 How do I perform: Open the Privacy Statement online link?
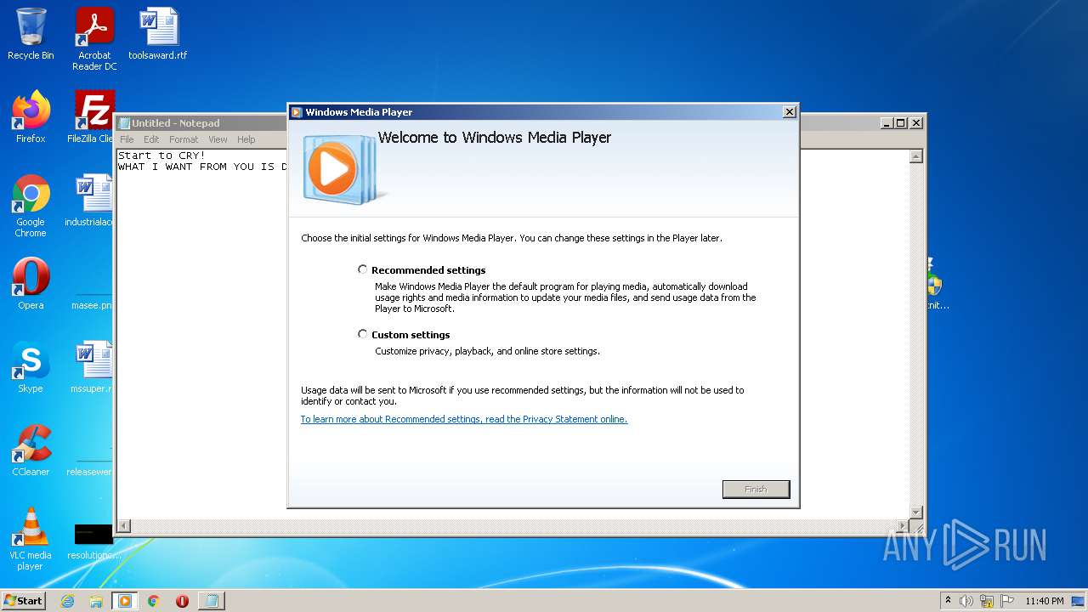[464, 419]
